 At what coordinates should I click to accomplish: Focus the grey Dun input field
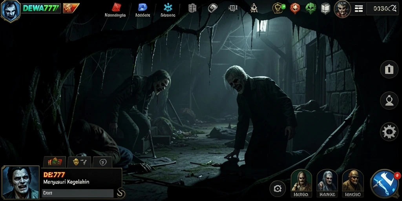point(77,193)
